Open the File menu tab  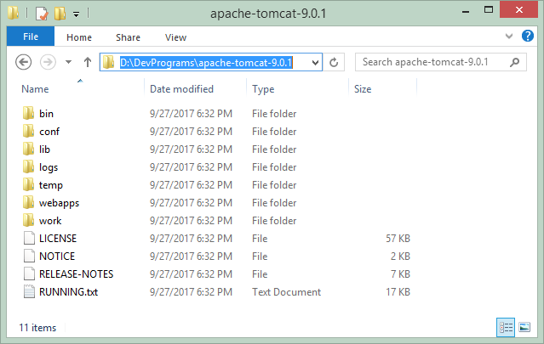[31, 37]
